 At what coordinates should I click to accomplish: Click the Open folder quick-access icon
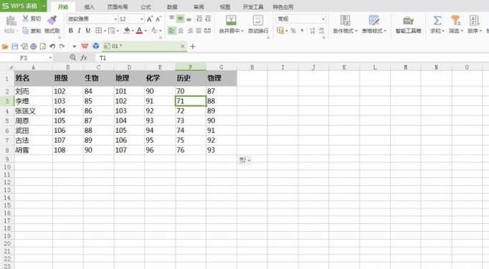(x=5, y=47)
